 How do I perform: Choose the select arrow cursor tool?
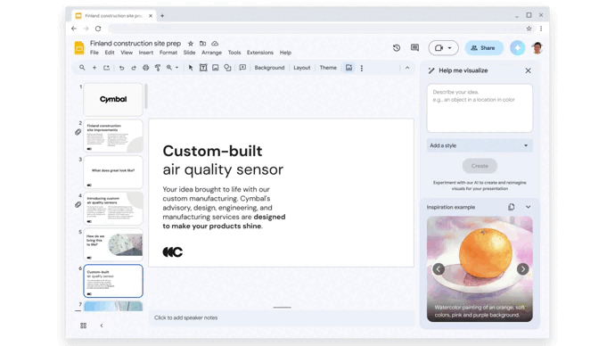tap(191, 68)
